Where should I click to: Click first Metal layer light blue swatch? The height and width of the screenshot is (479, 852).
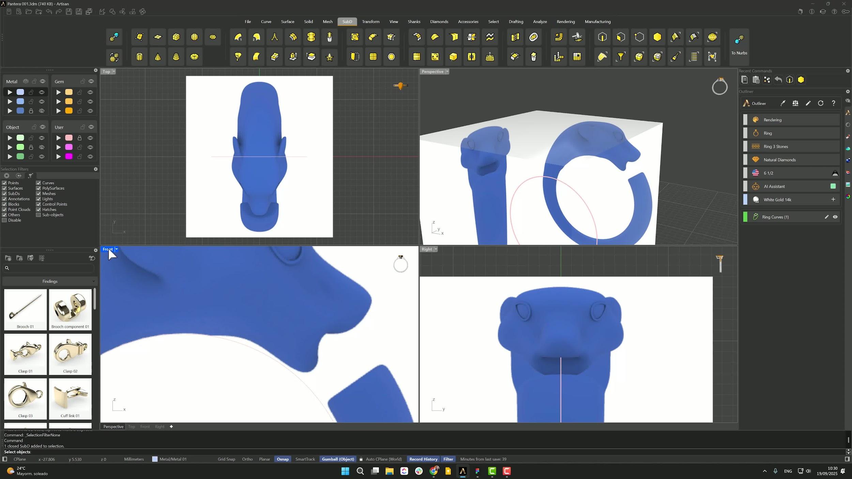20,92
